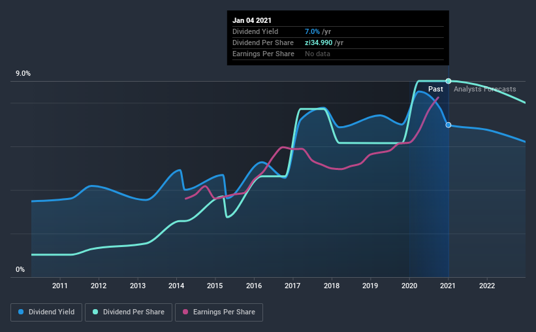The width and height of the screenshot is (536, 332).
Task: Click the 9.0% y-axis label
Action: pyautogui.click(x=23, y=74)
